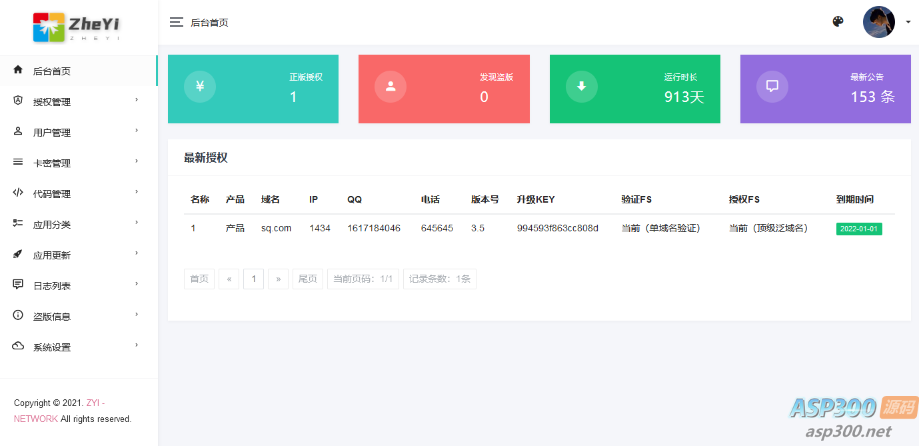Open 系统设置 menu item
919x446 pixels.
pos(79,347)
